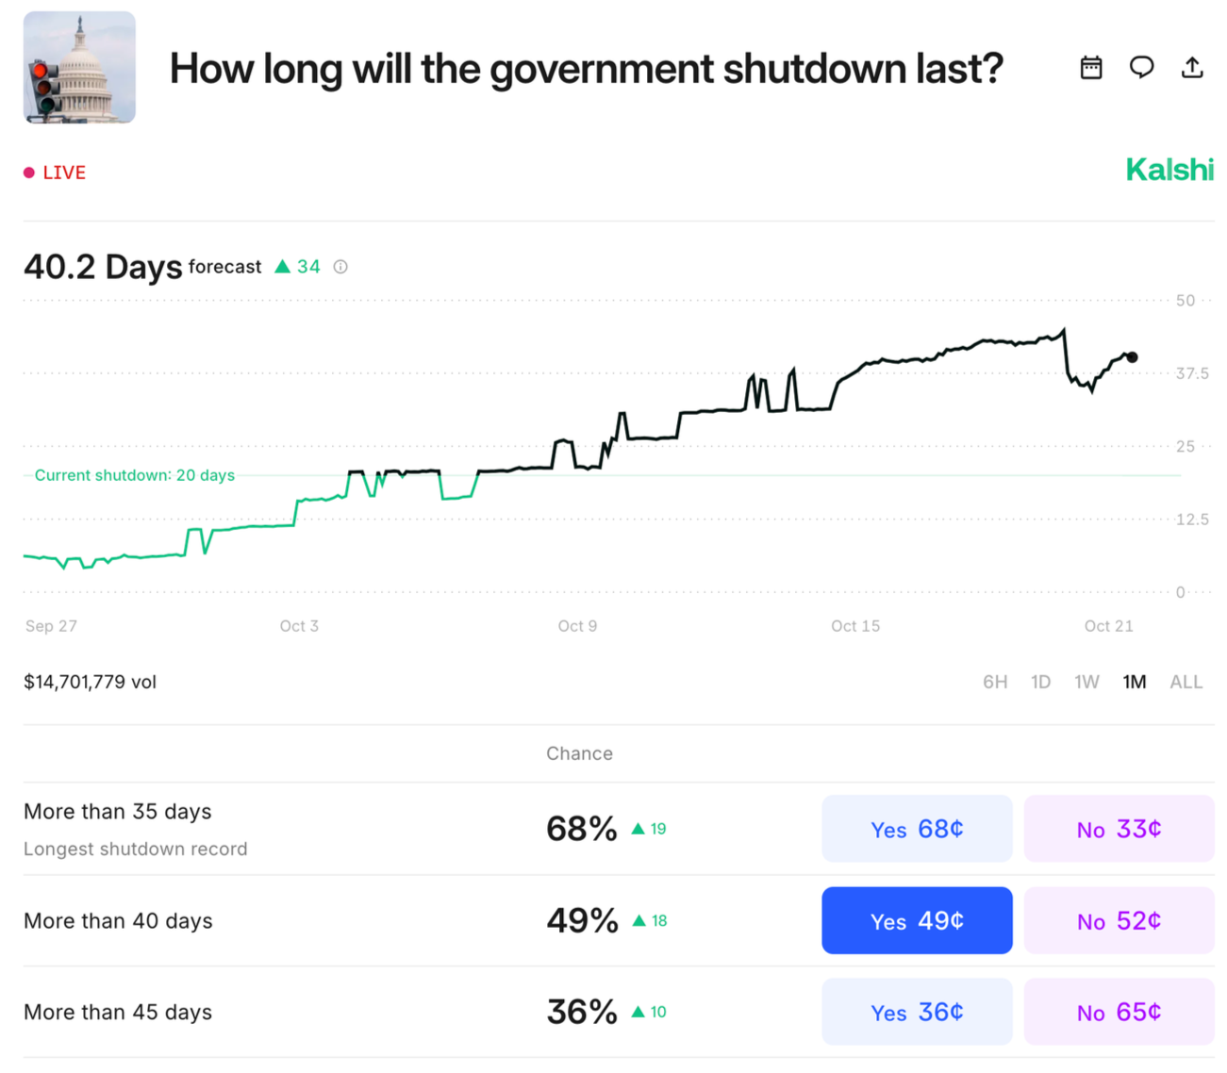
Task: Buy No 52¢ for more than 40 days
Action: coord(1119,920)
